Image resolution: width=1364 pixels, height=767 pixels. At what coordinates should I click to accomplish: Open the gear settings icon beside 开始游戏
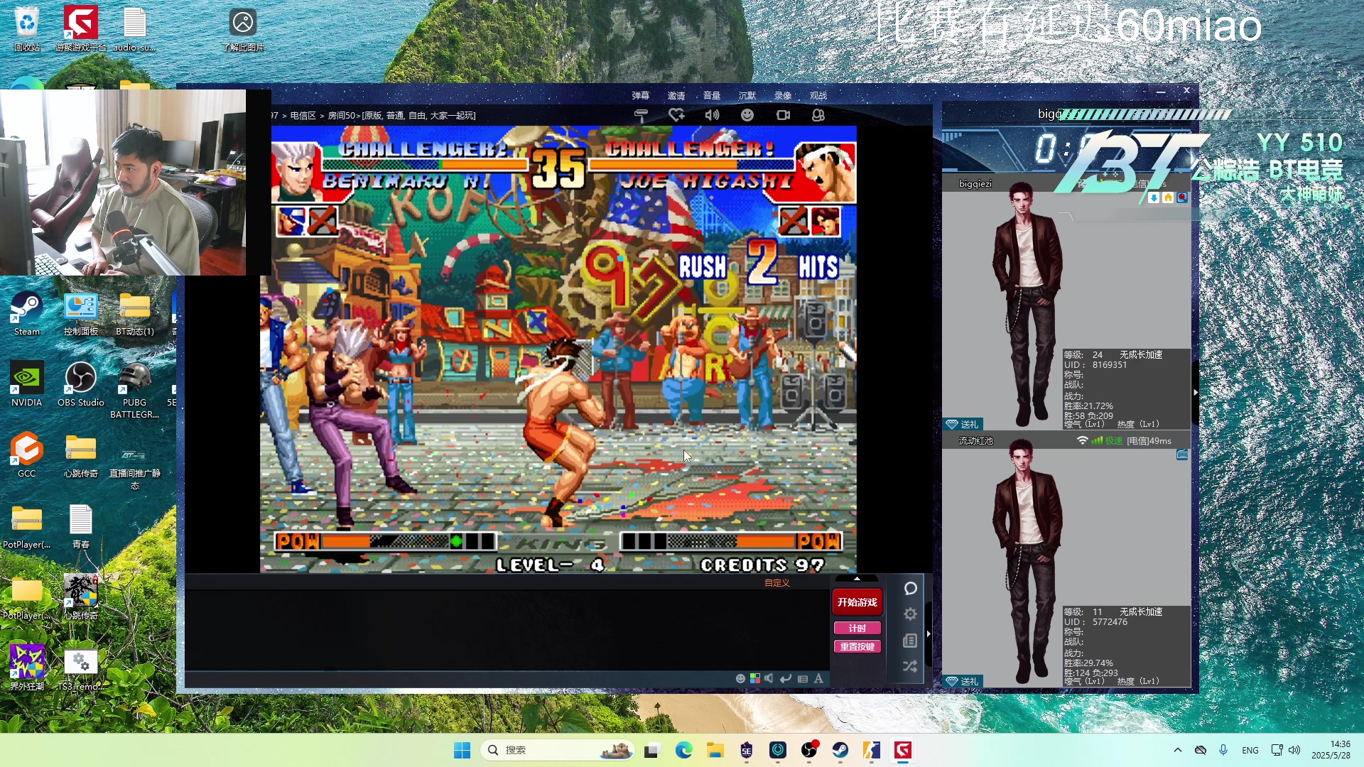[x=911, y=614]
